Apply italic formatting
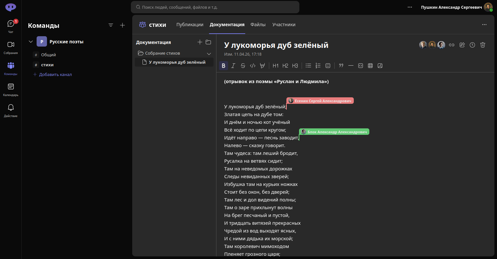The image size is (497, 259). click(233, 66)
